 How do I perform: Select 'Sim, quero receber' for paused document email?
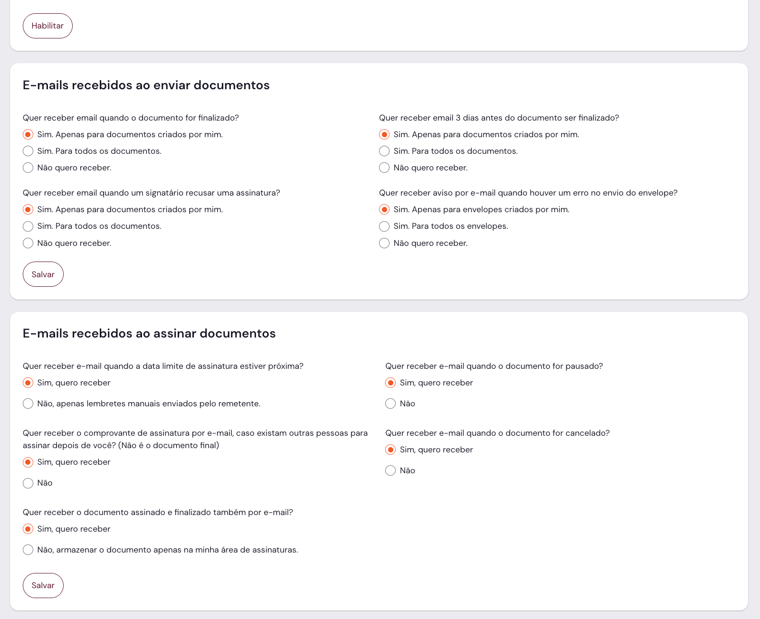390,383
